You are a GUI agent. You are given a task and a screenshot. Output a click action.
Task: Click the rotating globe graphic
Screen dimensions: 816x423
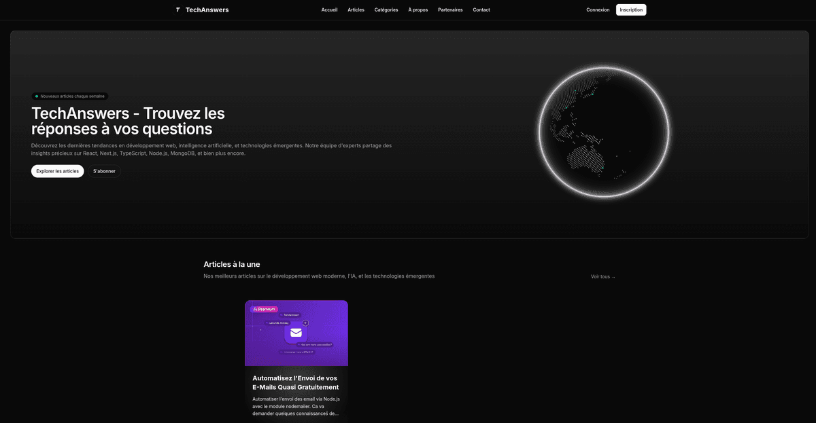[605, 132]
